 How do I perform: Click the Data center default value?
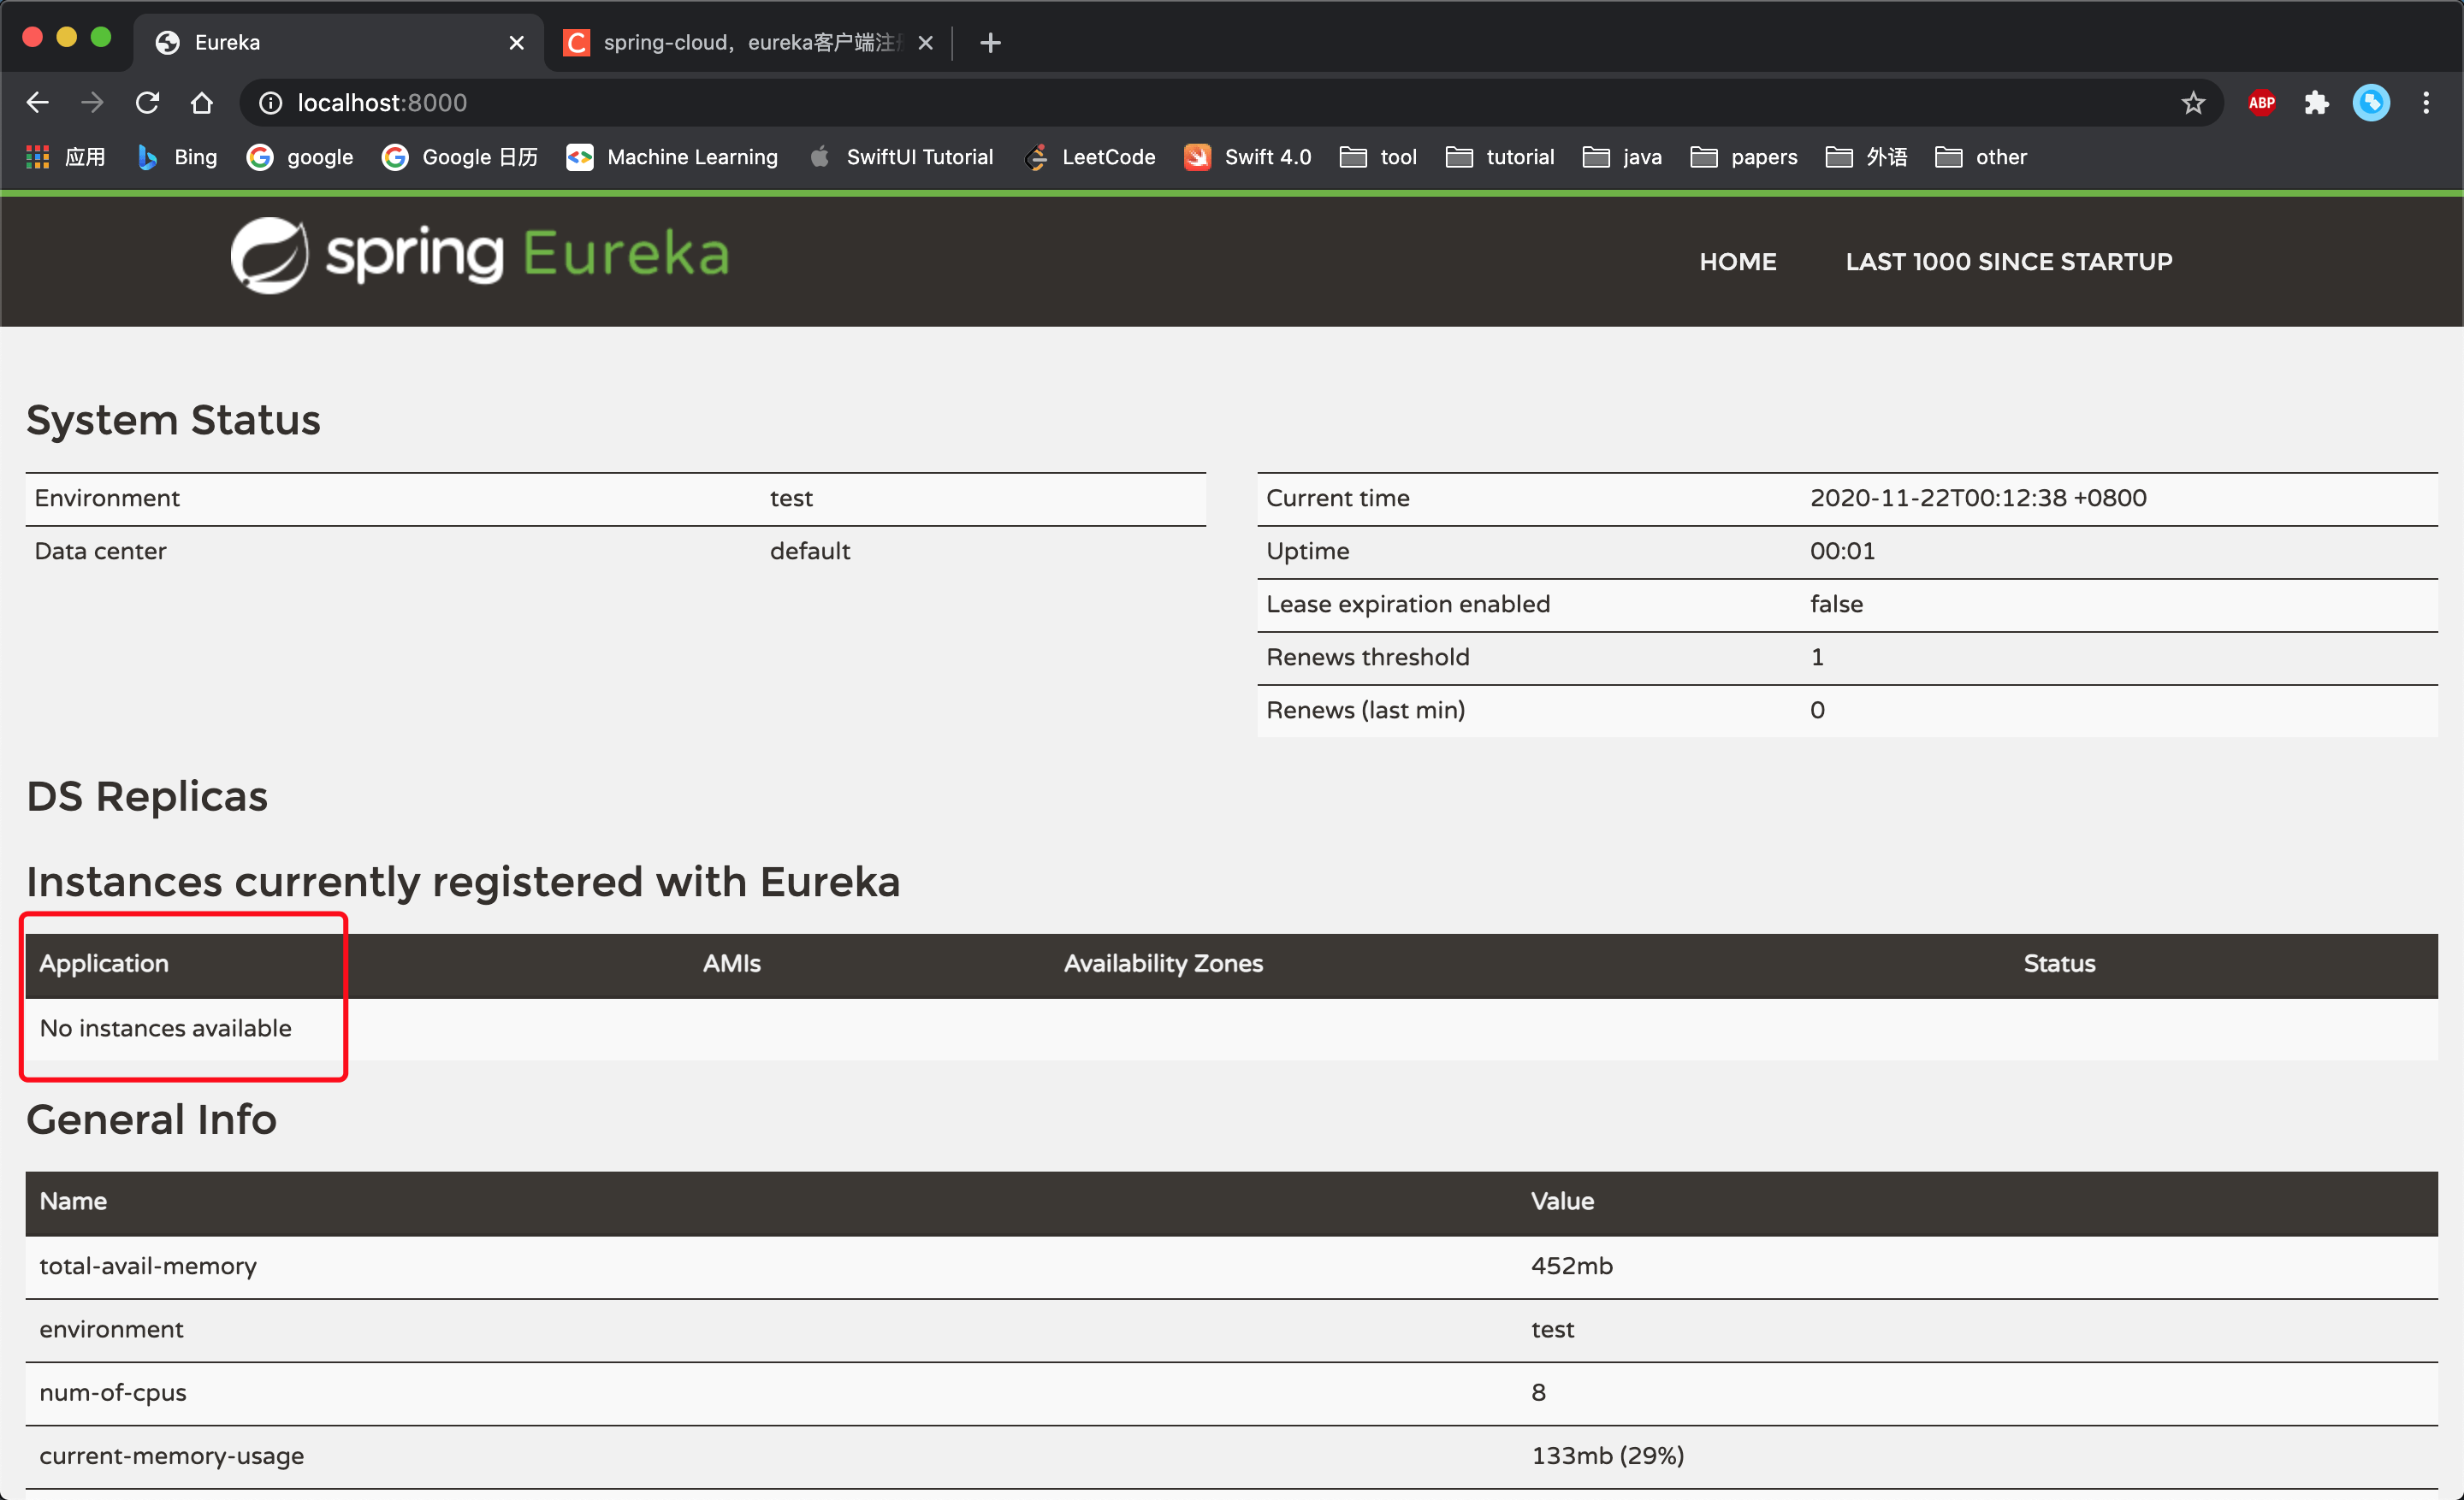click(x=810, y=551)
